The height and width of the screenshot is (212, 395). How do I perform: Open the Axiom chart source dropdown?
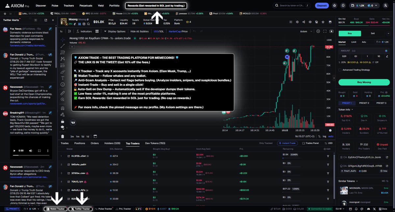305,31
